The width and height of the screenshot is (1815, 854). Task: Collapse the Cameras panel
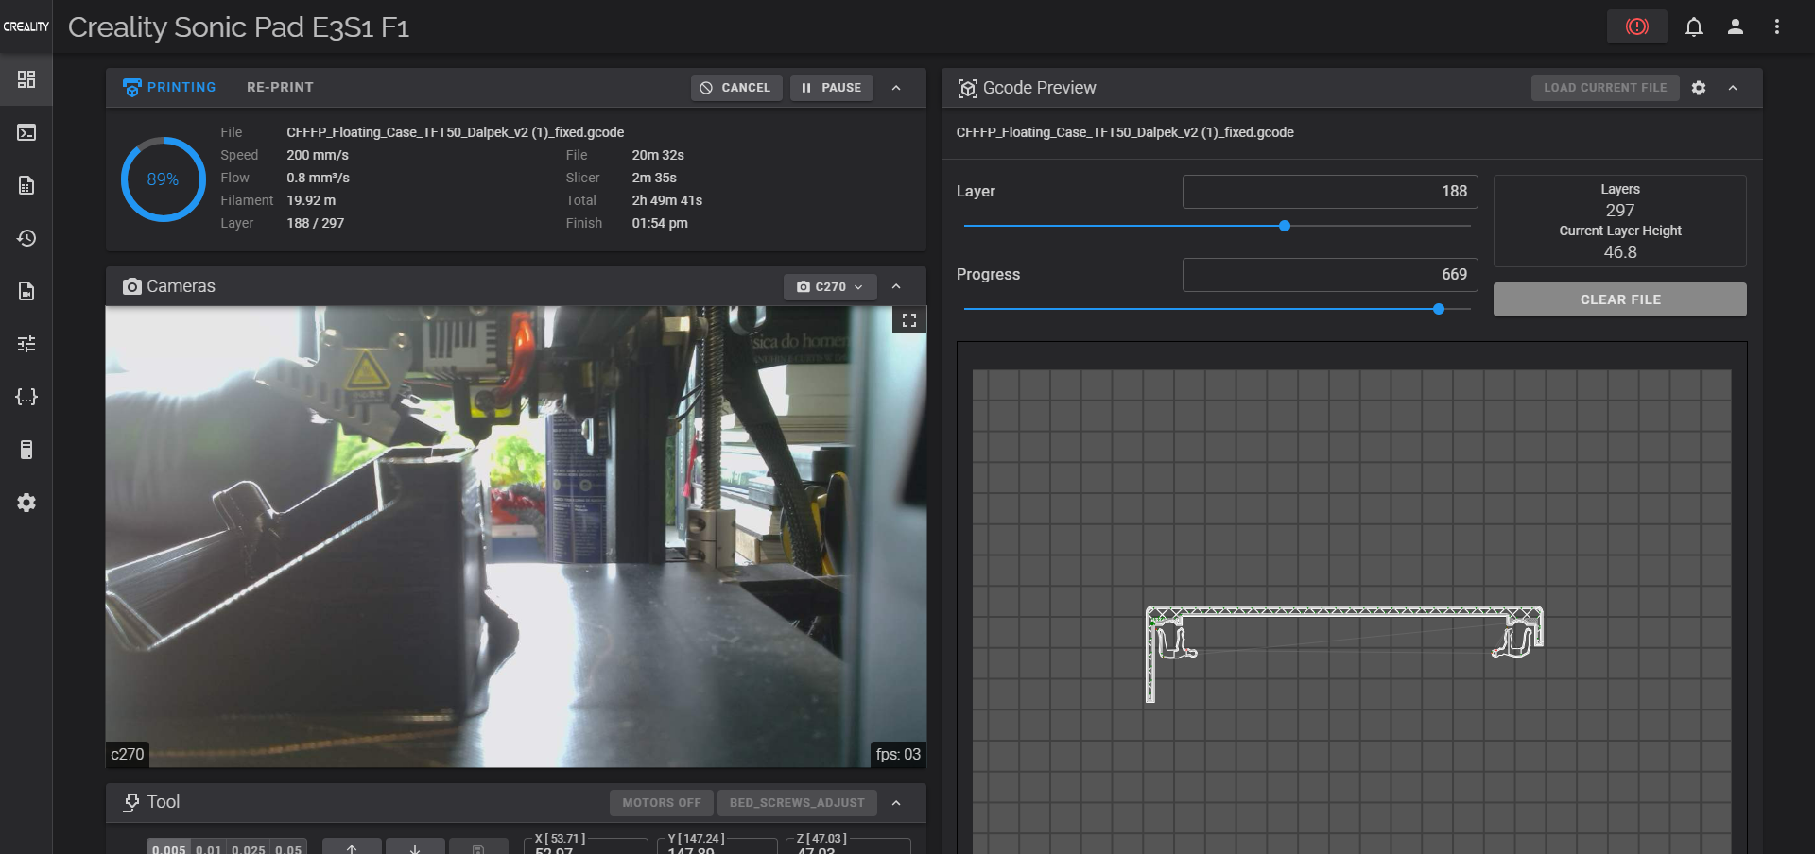pos(896,287)
